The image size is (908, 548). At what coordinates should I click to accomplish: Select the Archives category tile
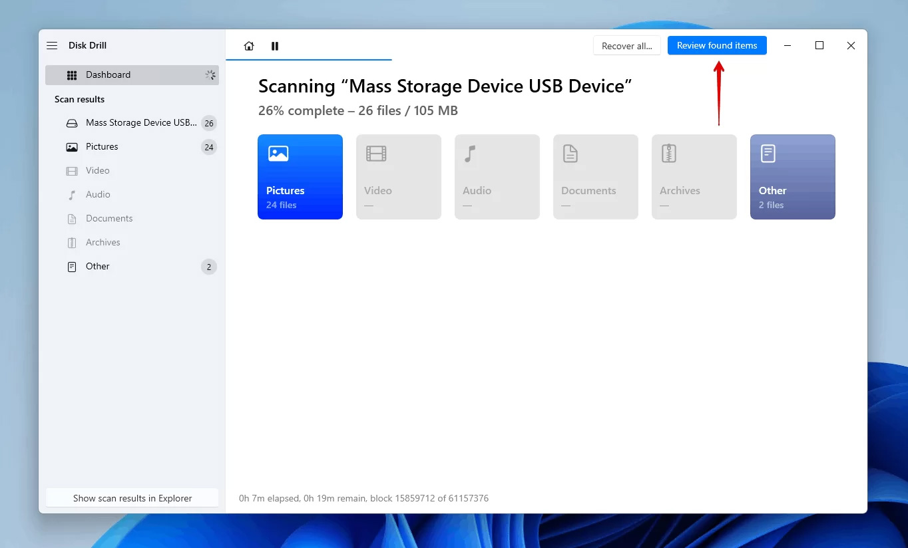pos(694,177)
